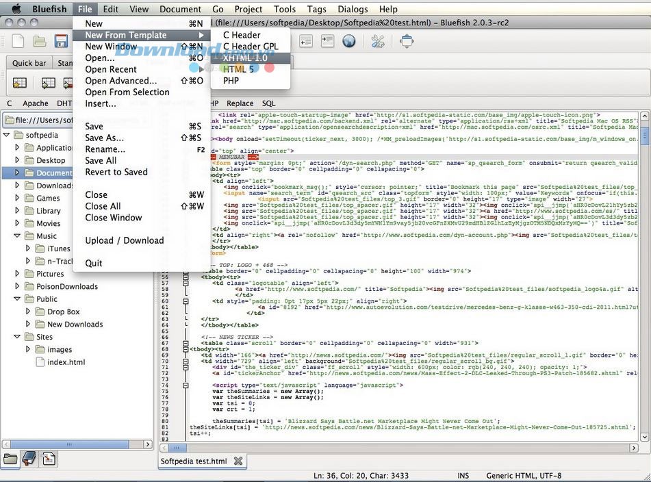
Task: Open the Tags menu in menu bar
Action: [316, 9]
